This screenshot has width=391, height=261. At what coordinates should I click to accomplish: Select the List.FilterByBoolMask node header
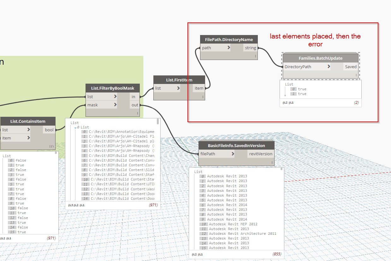pos(112,88)
